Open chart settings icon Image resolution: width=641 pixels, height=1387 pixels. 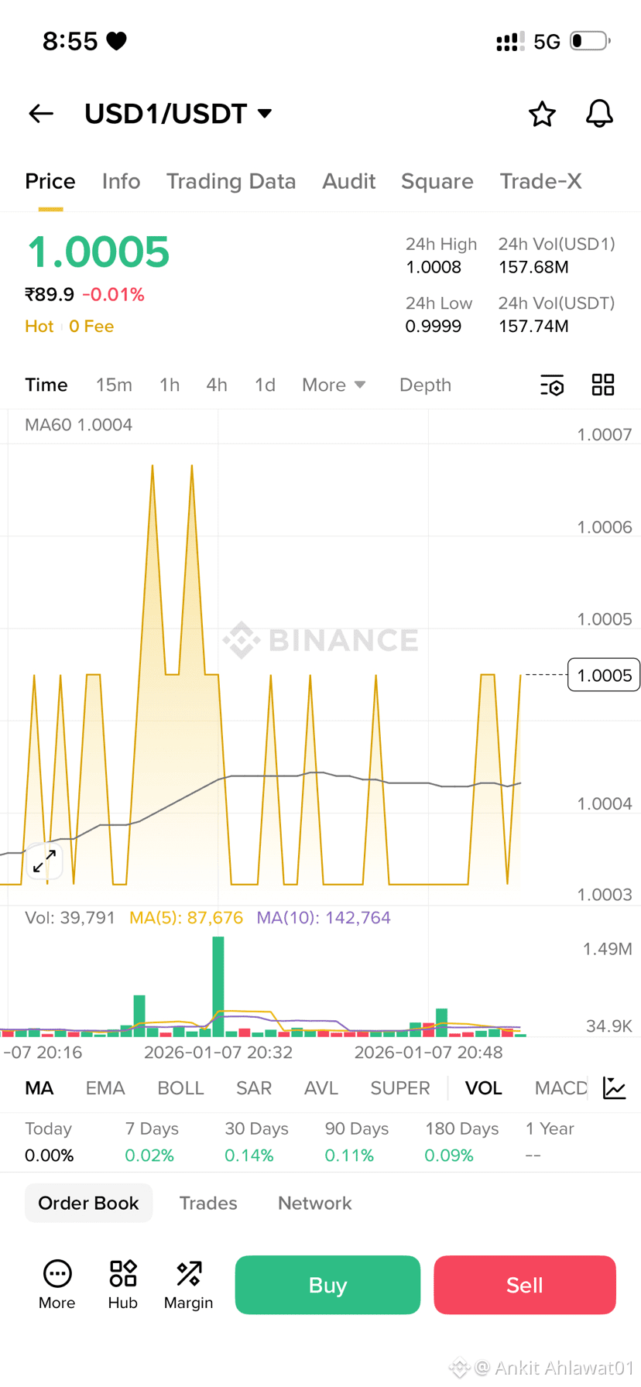(552, 385)
